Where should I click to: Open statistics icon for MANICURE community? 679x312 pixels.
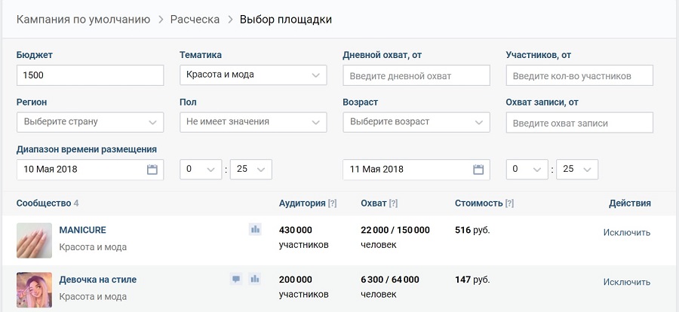[x=255, y=229]
